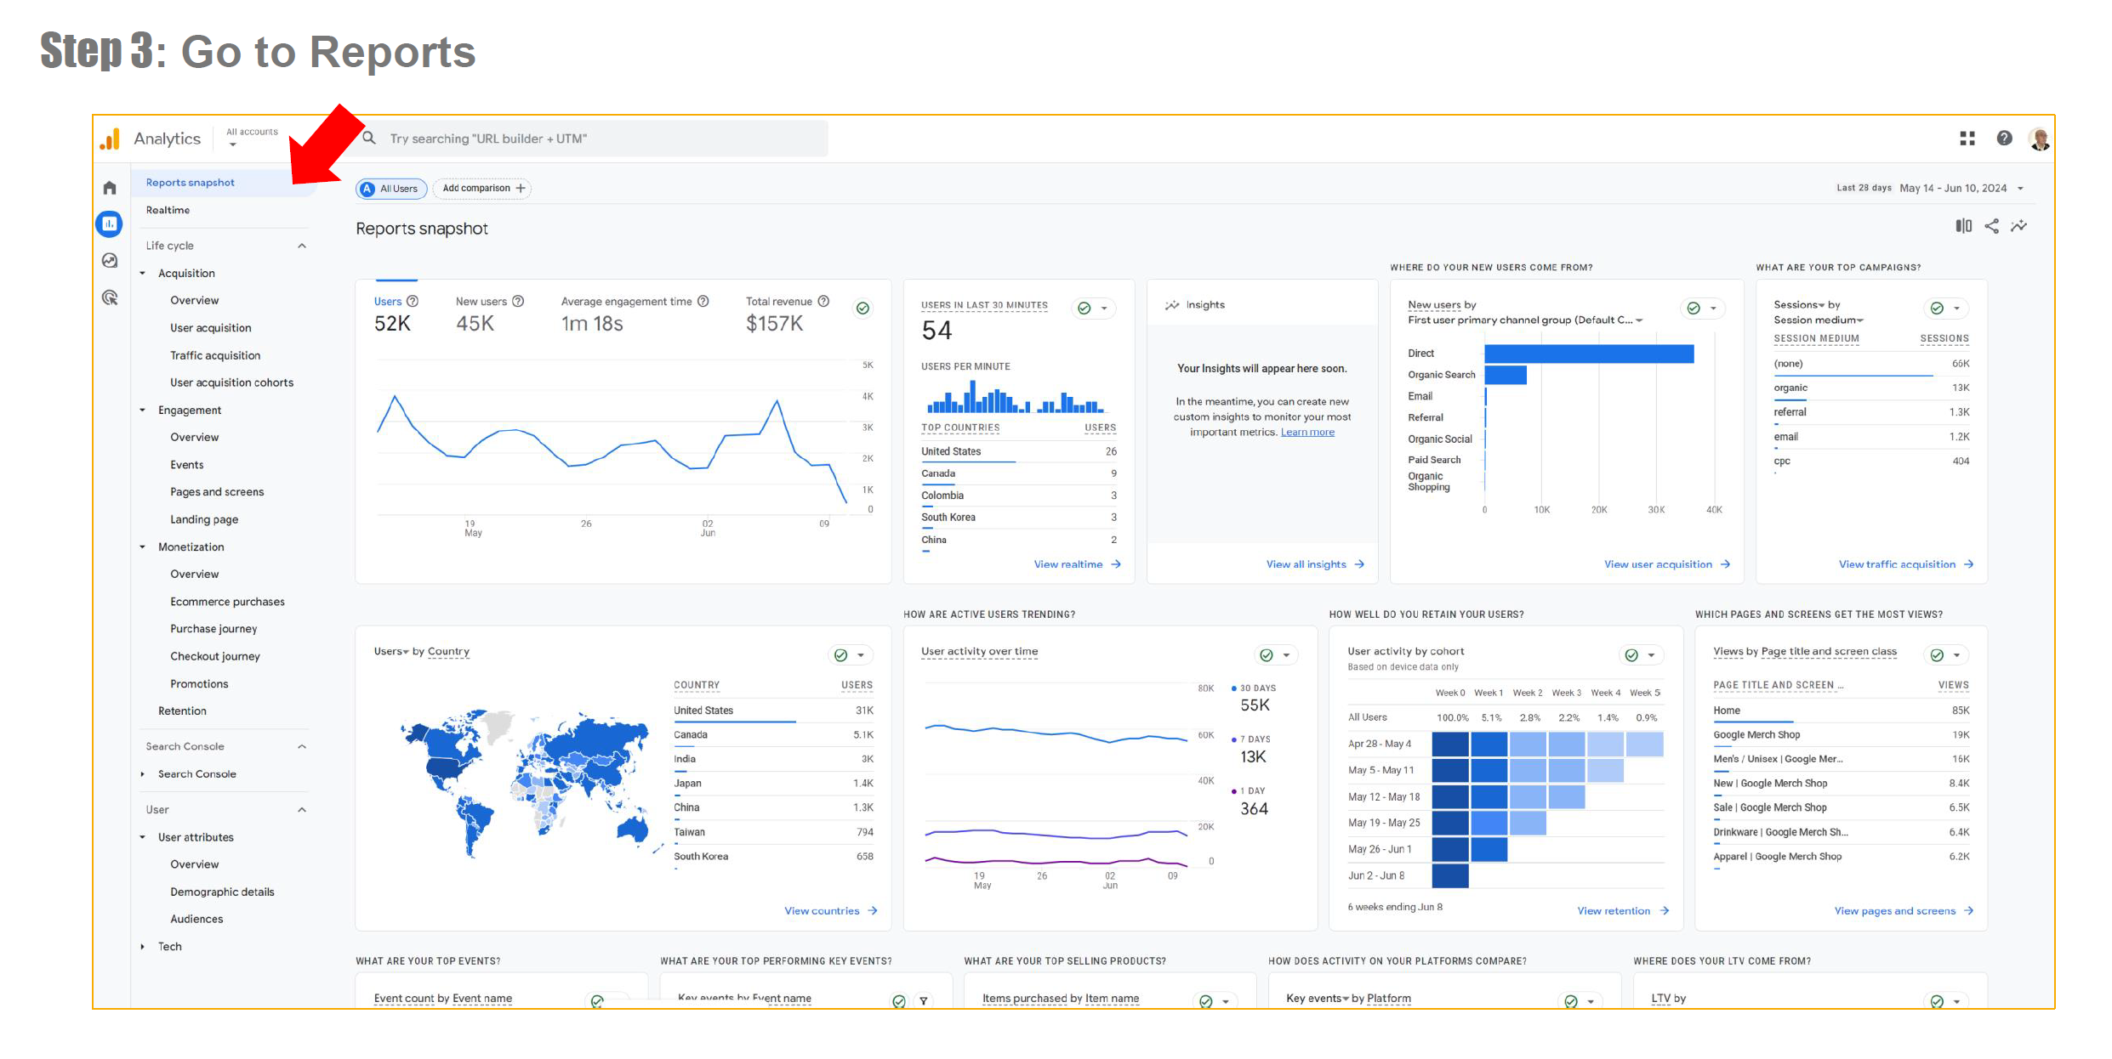Open Traffic acquisition report
This screenshot has width=2112, height=1059.
215,355
